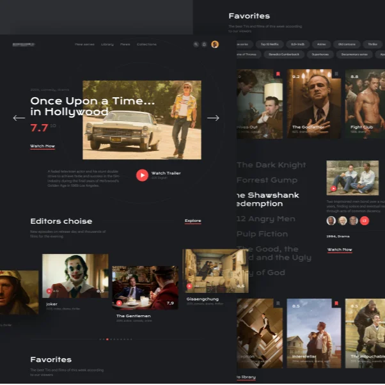Screen dimensions: 385x385
Task: Click the first carousel pagination dot
Action: 100,340
